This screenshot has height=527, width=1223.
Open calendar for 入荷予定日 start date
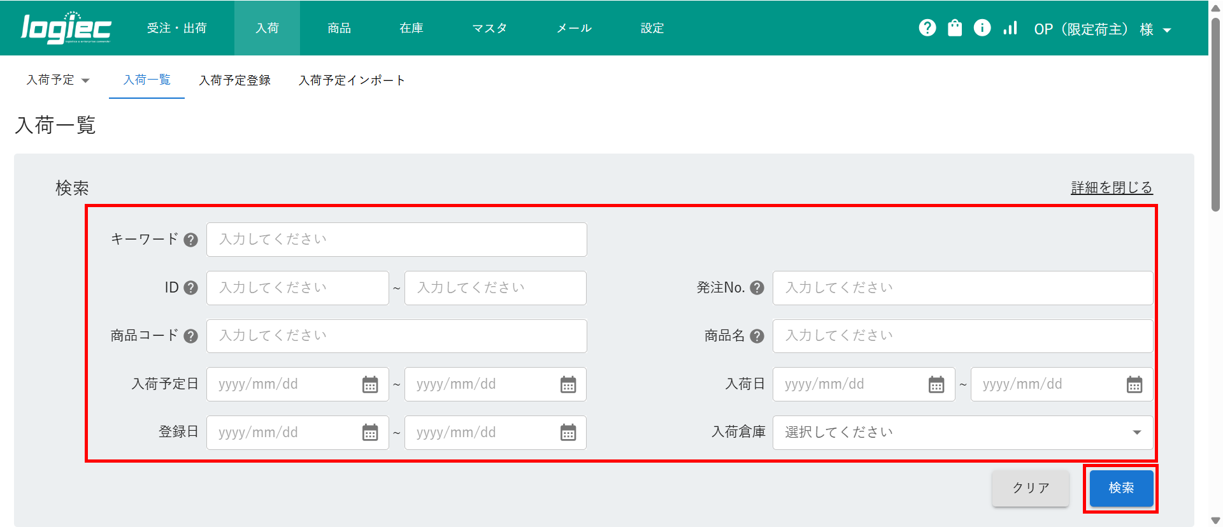click(370, 385)
